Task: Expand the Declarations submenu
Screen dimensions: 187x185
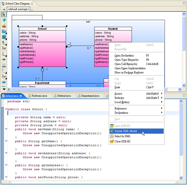Action: 136,113
